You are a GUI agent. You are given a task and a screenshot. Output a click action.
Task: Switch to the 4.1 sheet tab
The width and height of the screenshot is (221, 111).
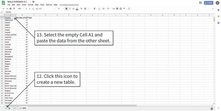click(15, 108)
